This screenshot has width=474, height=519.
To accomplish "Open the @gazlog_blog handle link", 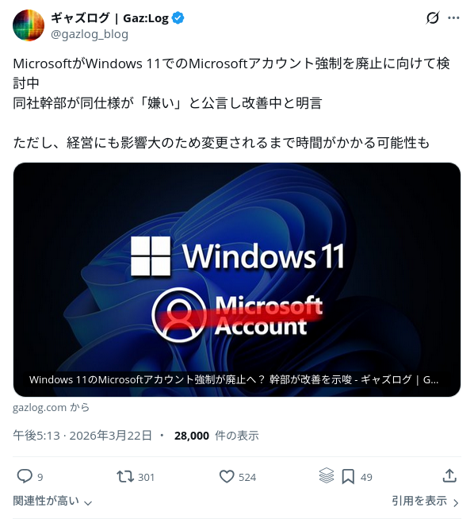I will [x=90, y=34].
